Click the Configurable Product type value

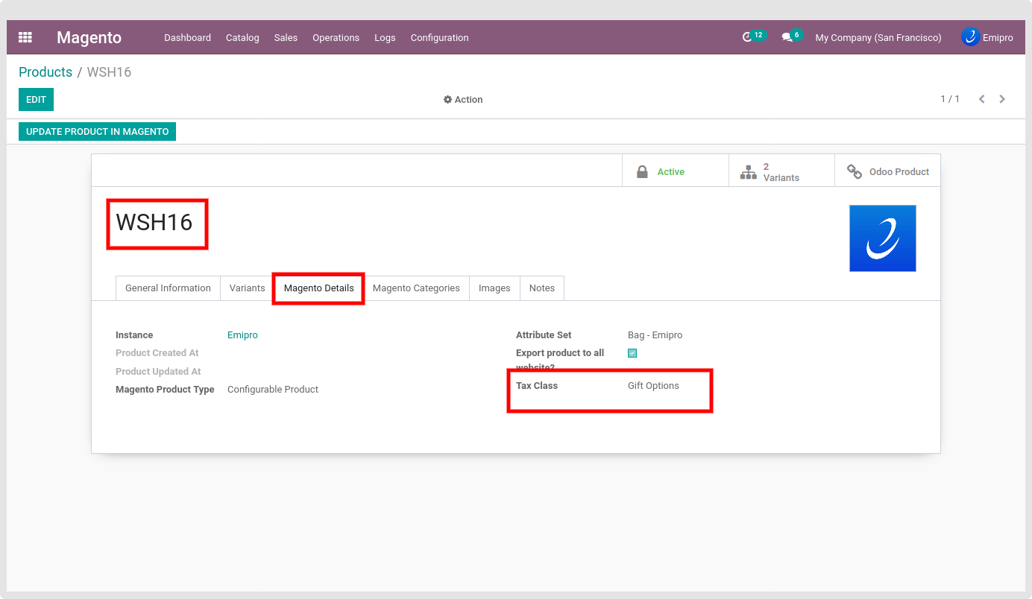273,390
